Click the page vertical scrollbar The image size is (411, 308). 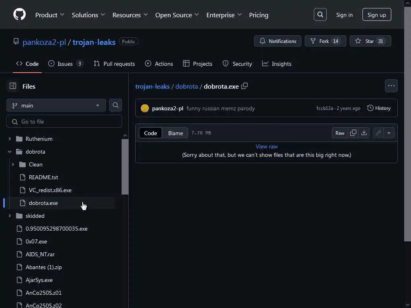(408, 124)
